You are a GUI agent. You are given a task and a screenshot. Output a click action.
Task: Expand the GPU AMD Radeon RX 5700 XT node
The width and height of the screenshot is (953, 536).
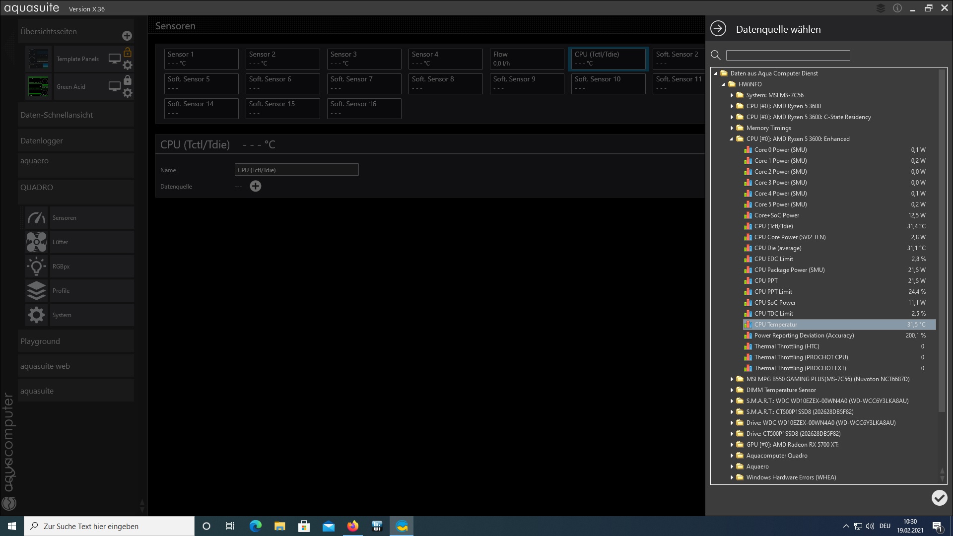coord(732,445)
